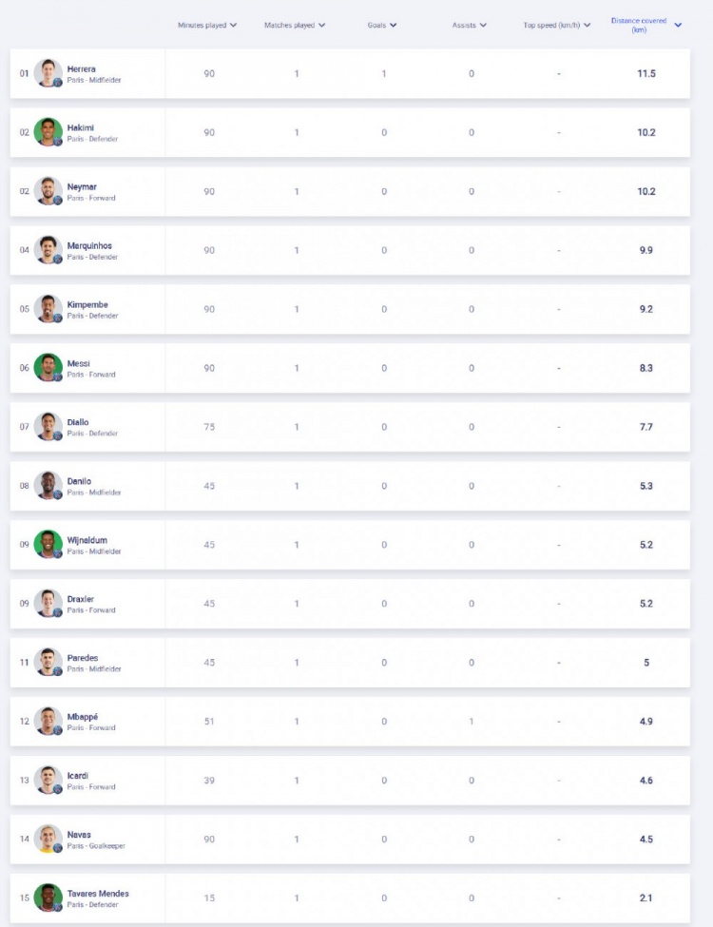
Task: Select Wijnaldum's player avatar
Action: (48, 545)
